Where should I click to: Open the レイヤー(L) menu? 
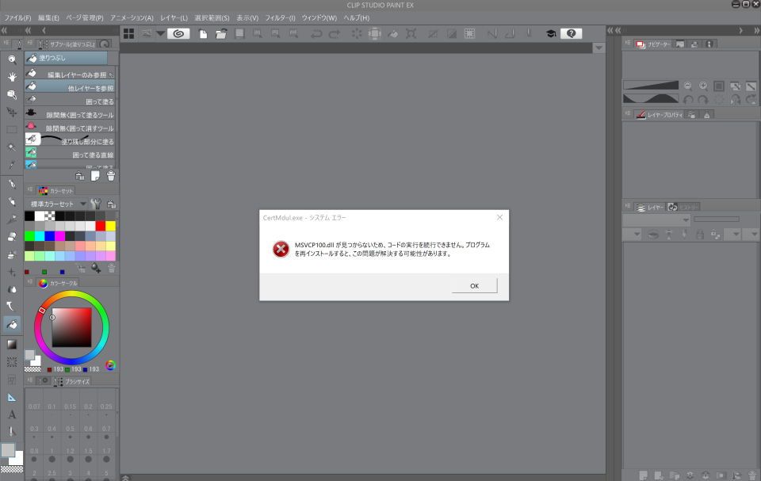pos(174,17)
